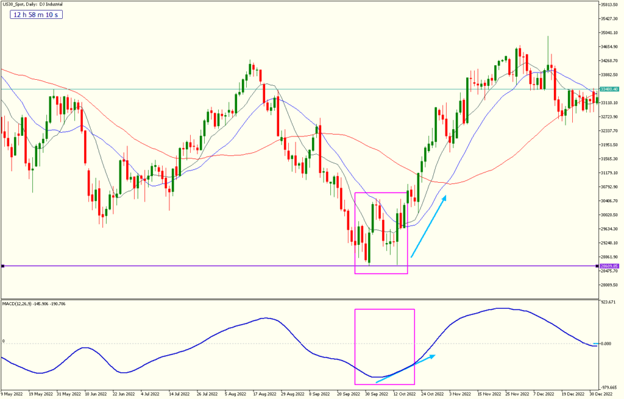This screenshot has width=624, height=399.
Task: Click the -979.665 MACD scale value
Action: 610,387
